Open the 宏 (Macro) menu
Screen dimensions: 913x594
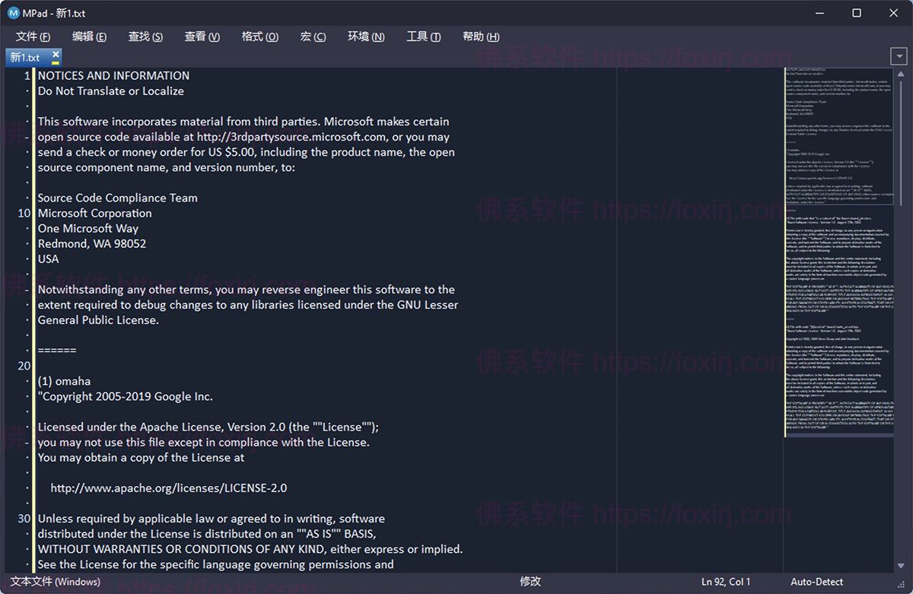(x=312, y=36)
